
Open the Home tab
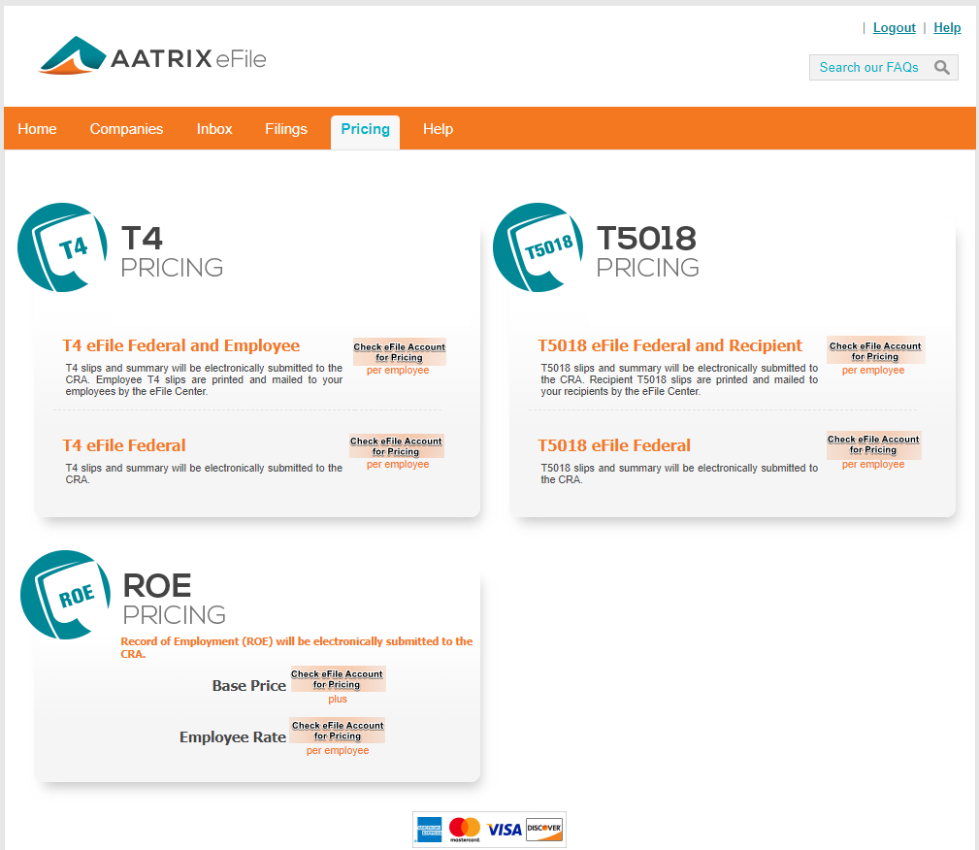(37, 129)
